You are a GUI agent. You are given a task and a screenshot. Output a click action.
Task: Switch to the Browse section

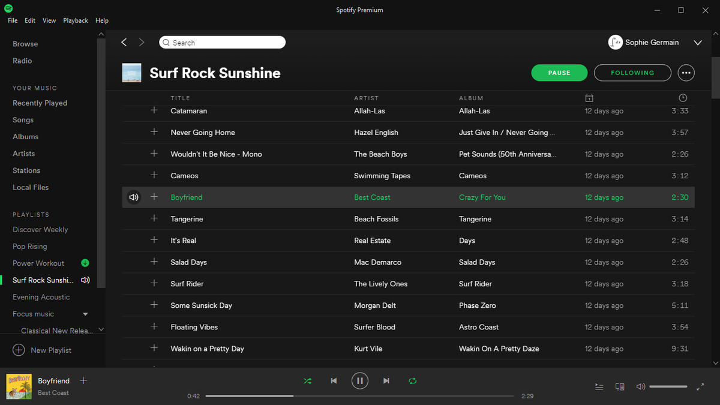coord(25,44)
